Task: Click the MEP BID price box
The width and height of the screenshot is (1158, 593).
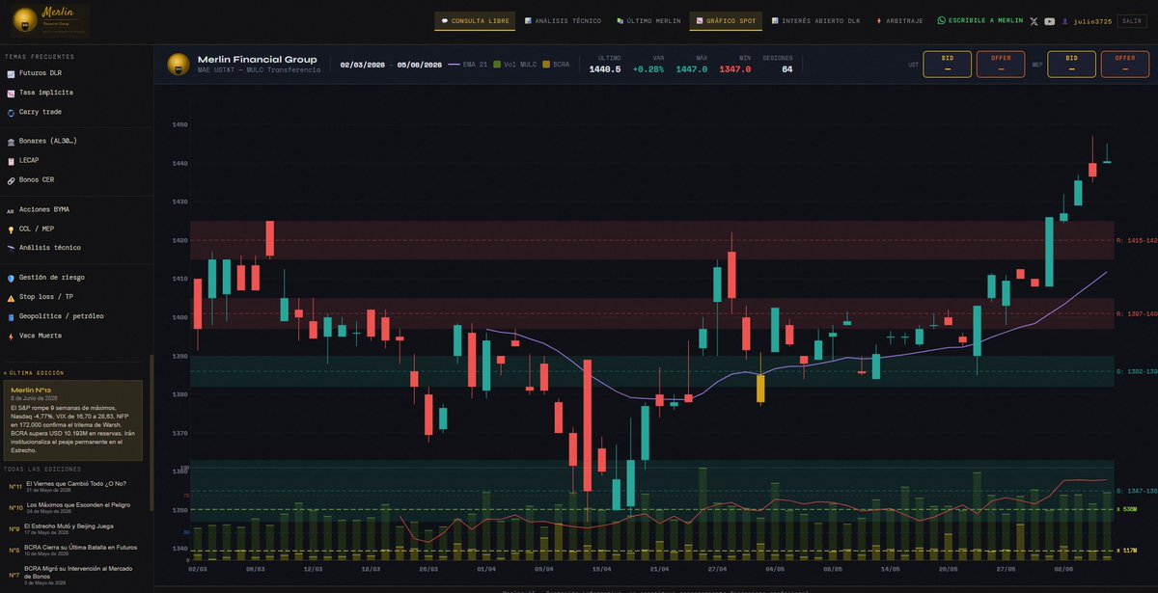Action: [x=1071, y=65]
